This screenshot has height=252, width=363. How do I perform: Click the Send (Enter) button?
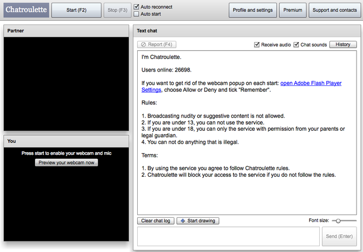pyautogui.click(x=340, y=236)
